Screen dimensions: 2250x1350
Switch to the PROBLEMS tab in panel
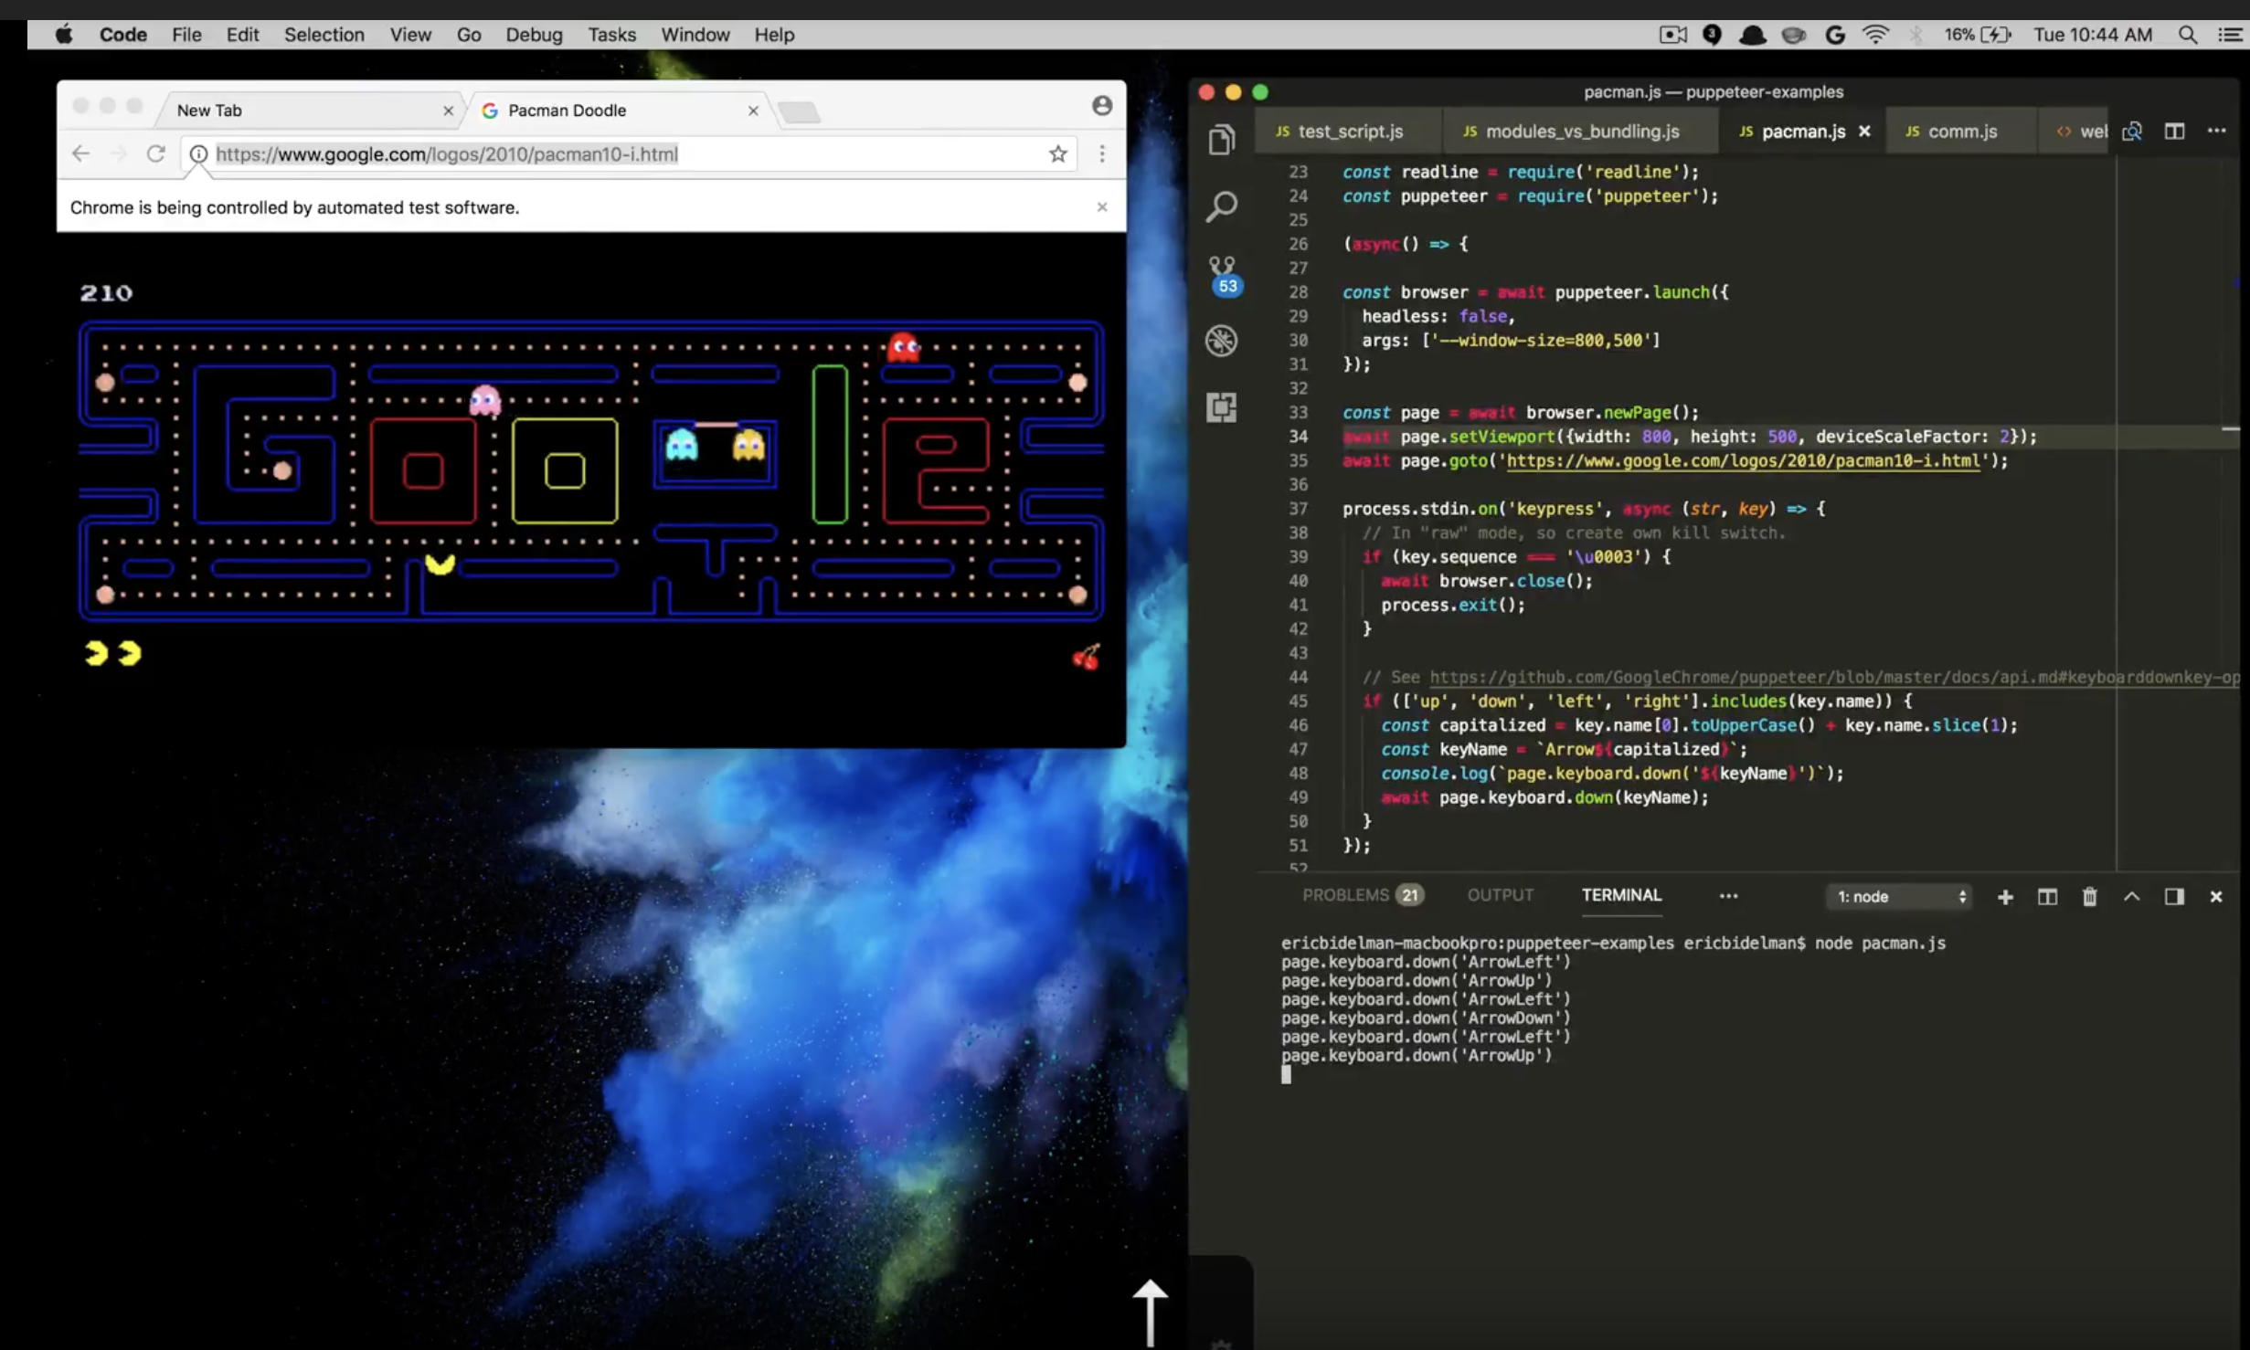pos(1345,895)
